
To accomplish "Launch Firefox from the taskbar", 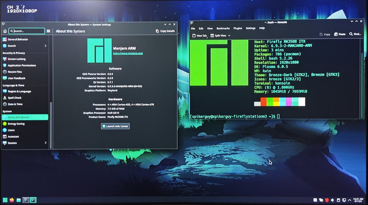I will [x=12, y=200].
